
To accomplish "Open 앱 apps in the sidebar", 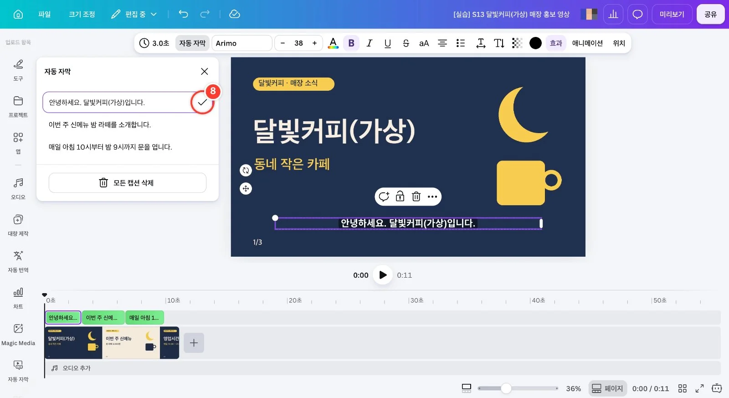I will coord(18,143).
